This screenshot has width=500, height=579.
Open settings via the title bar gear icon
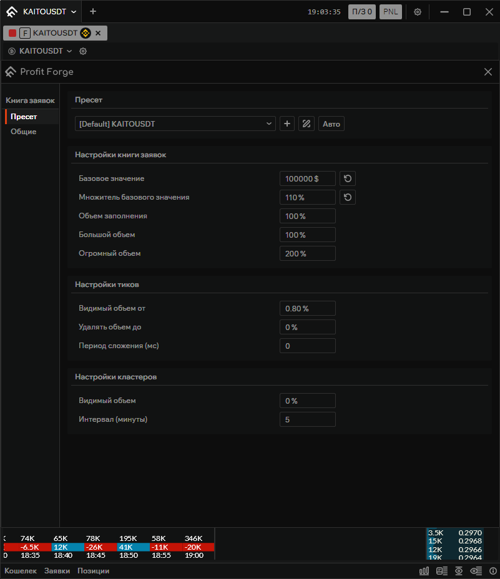(418, 12)
